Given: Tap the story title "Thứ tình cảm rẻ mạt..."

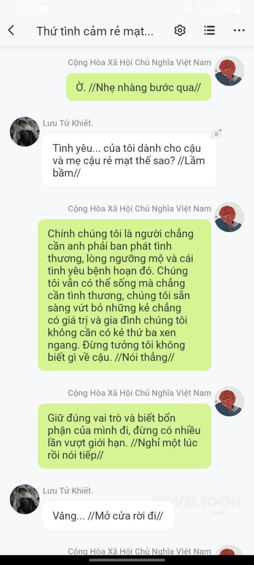Looking at the screenshot, I should (x=95, y=31).
